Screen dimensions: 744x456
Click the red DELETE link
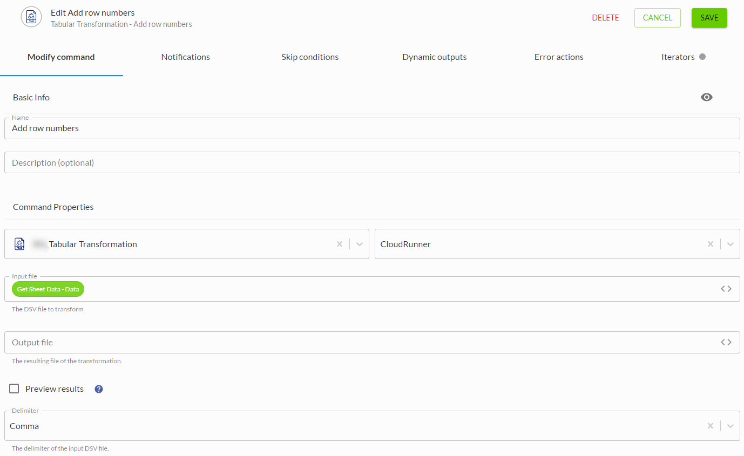(x=605, y=18)
